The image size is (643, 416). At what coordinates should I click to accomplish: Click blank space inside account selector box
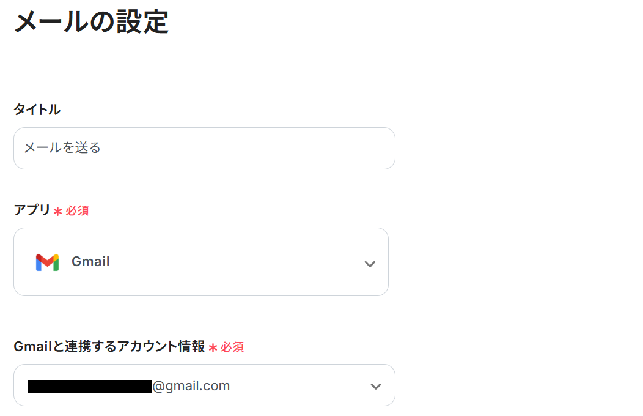(x=299, y=385)
